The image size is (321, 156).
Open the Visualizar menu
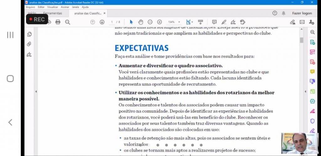[53, 7]
